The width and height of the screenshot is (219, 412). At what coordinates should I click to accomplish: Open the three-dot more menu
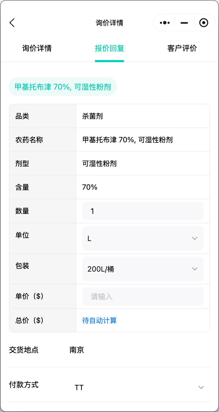point(165,23)
